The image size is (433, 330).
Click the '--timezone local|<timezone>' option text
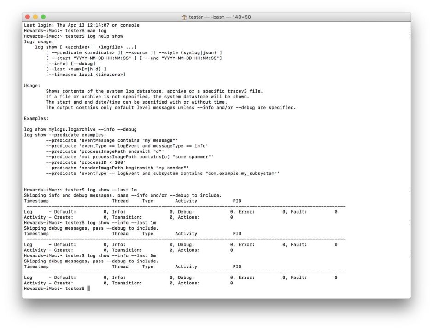(86, 75)
